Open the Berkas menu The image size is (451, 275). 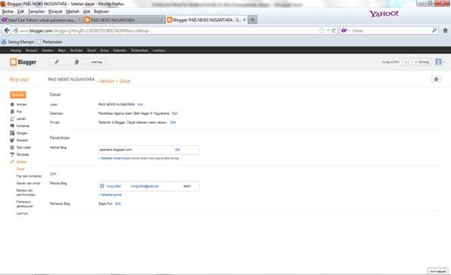pos(8,11)
